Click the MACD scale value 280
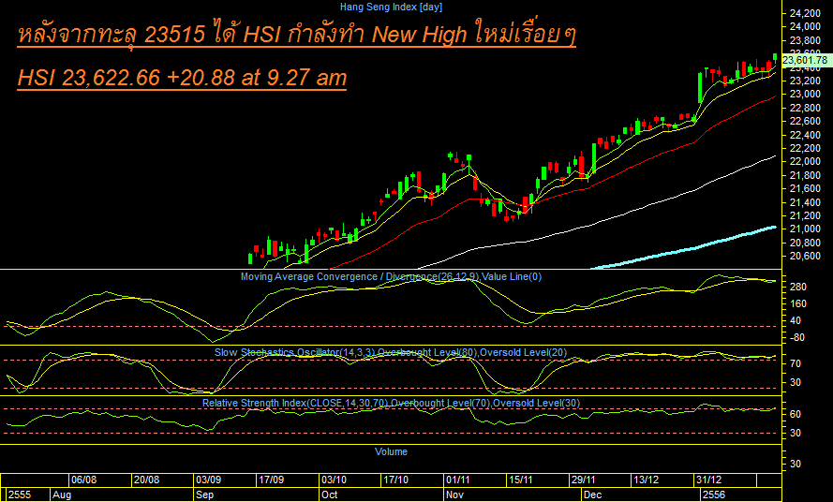 (798, 287)
